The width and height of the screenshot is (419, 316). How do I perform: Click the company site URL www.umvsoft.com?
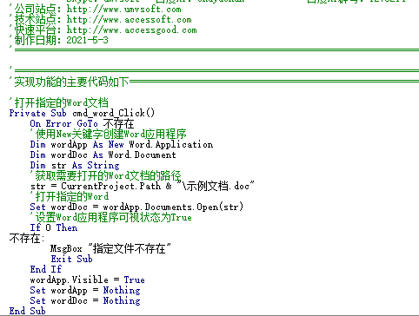(123, 10)
